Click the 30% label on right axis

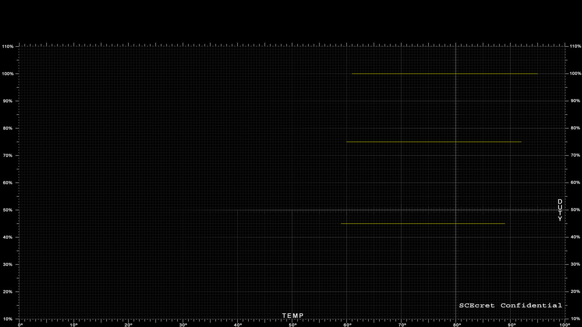(575, 264)
